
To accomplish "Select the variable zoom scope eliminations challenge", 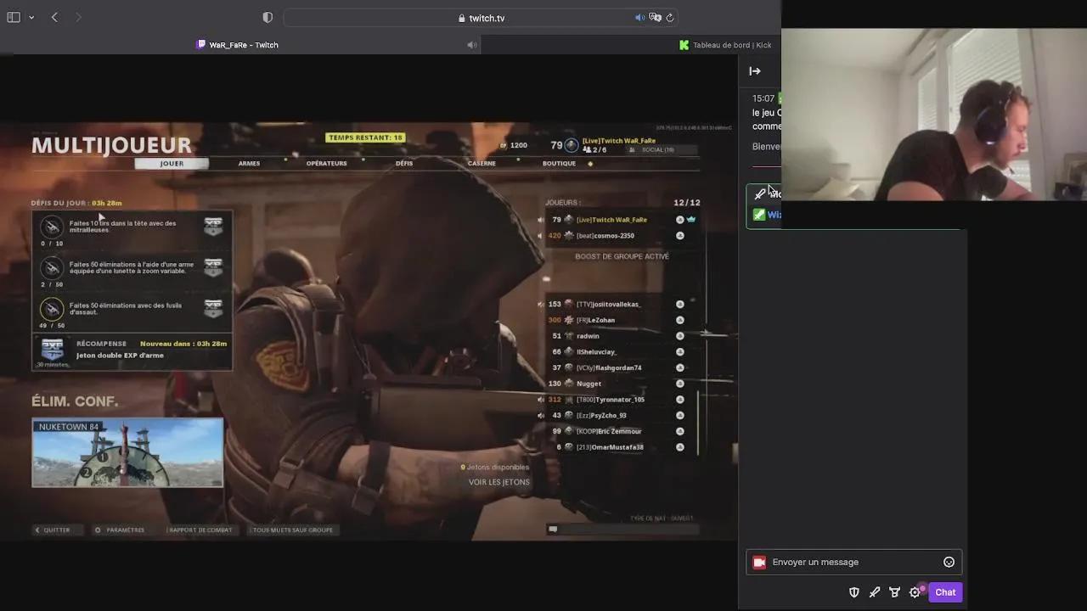I will (x=132, y=271).
